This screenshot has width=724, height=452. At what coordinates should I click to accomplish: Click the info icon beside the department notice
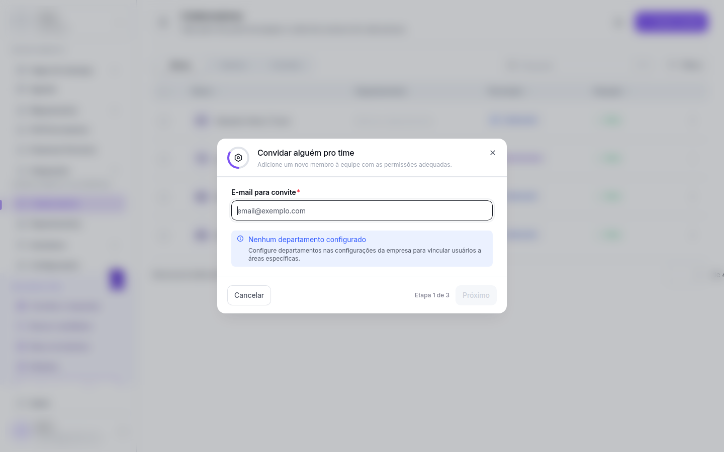click(x=240, y=239)
